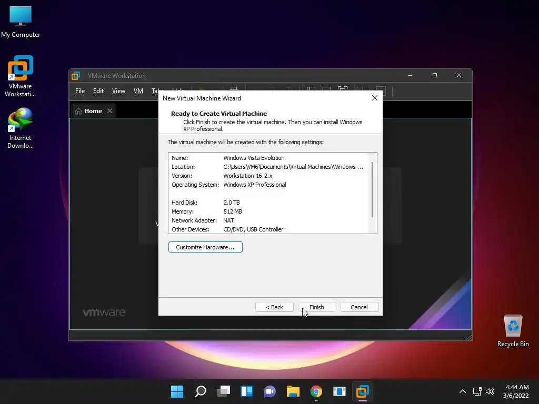The width and height of the screenshot is (539, 404).
Task: Select 'Windows Vista Evolution' name value
Action: click(x=254, y=158)
